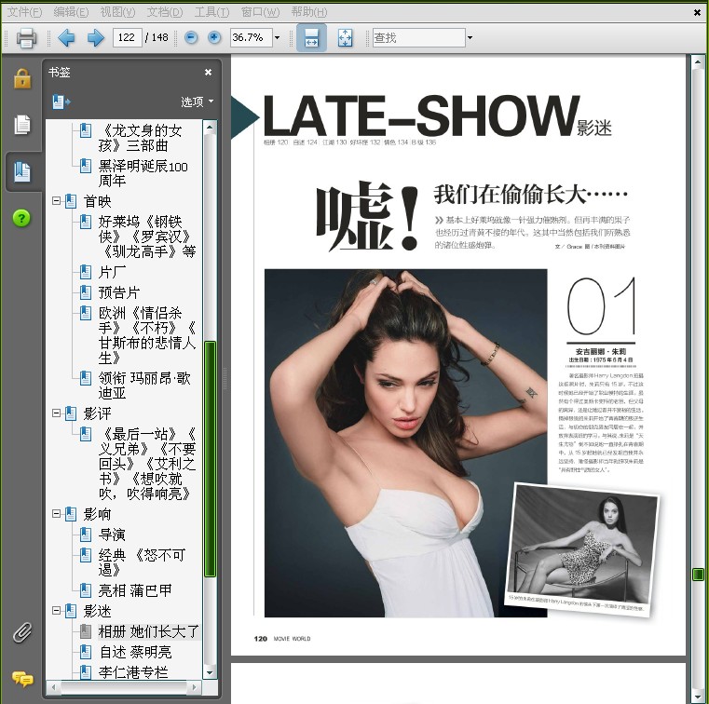Collapse the 首映 bookmark group
Screen dimensions: 709x704
click(57, 200)
